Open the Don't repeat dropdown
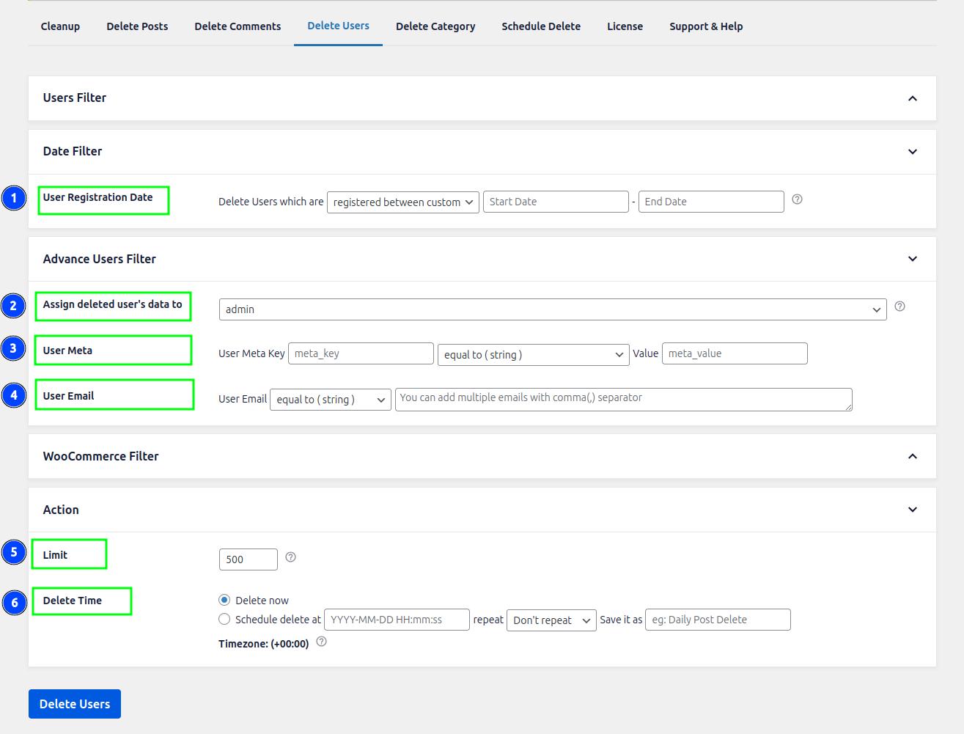The width and height of the screenshot is (964, 734). point(551,620)
